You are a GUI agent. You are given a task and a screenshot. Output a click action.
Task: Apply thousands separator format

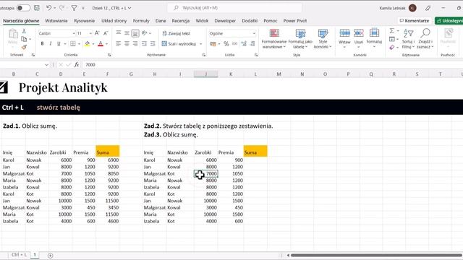(234, 43)
